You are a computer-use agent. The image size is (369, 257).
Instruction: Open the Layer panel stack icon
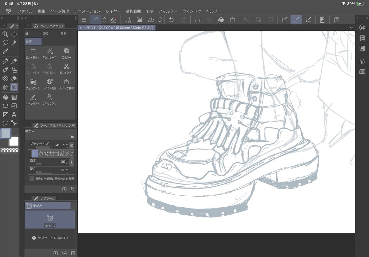pyautogui.click(x=362, y=61)
